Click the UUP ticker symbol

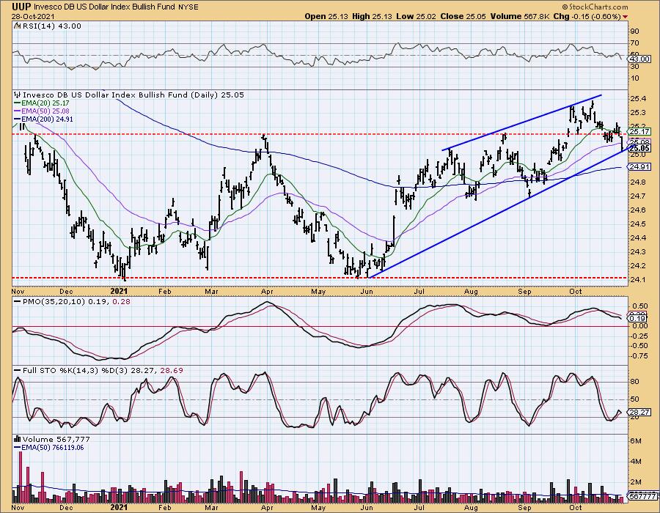[x=21, y=7]
